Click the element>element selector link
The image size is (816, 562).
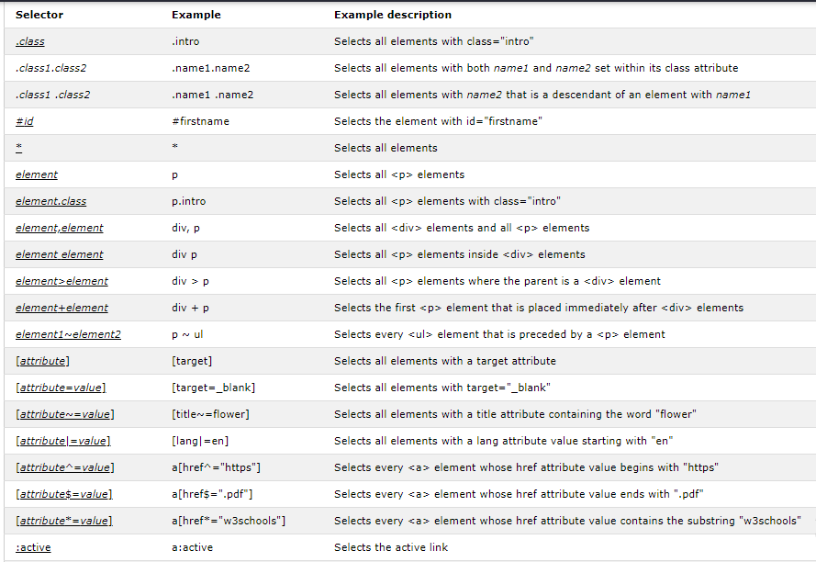tap(61, 281)
